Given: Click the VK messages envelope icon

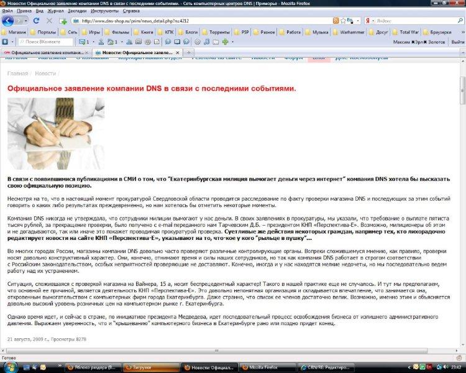Looking at the screenshot, I should (82, 42).
